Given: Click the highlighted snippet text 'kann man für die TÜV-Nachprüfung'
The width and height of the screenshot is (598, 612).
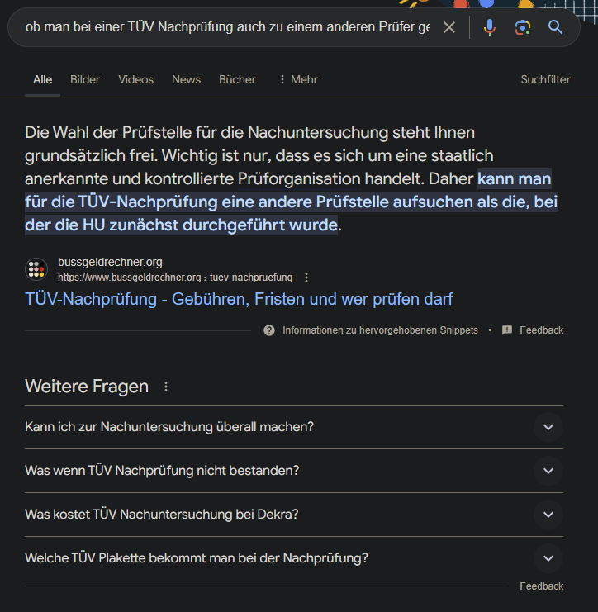Looking at the screenshot, I should tap(291, 202).
